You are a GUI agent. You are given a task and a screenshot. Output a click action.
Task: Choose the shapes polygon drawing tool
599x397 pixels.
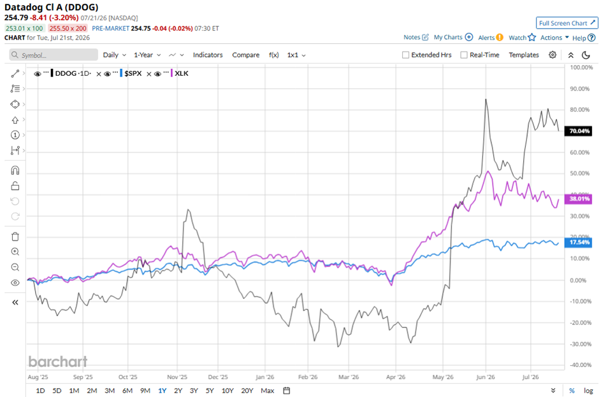click(x=15, y=104)
